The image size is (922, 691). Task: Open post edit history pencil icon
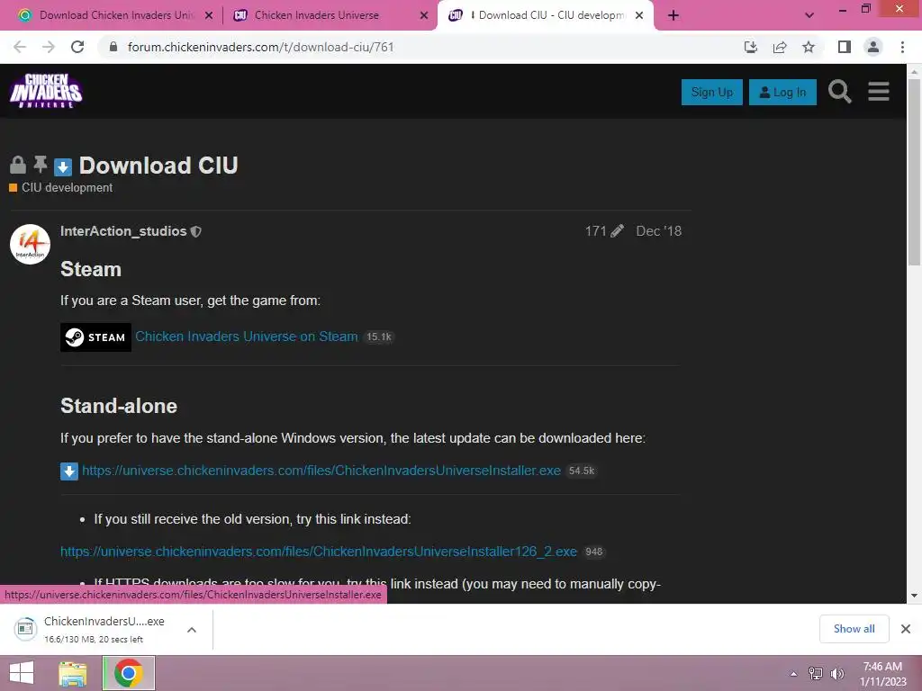pos(617,231)
